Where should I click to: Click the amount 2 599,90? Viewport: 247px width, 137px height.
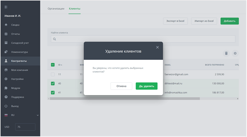pyautogui.click(x=220, y=74)
